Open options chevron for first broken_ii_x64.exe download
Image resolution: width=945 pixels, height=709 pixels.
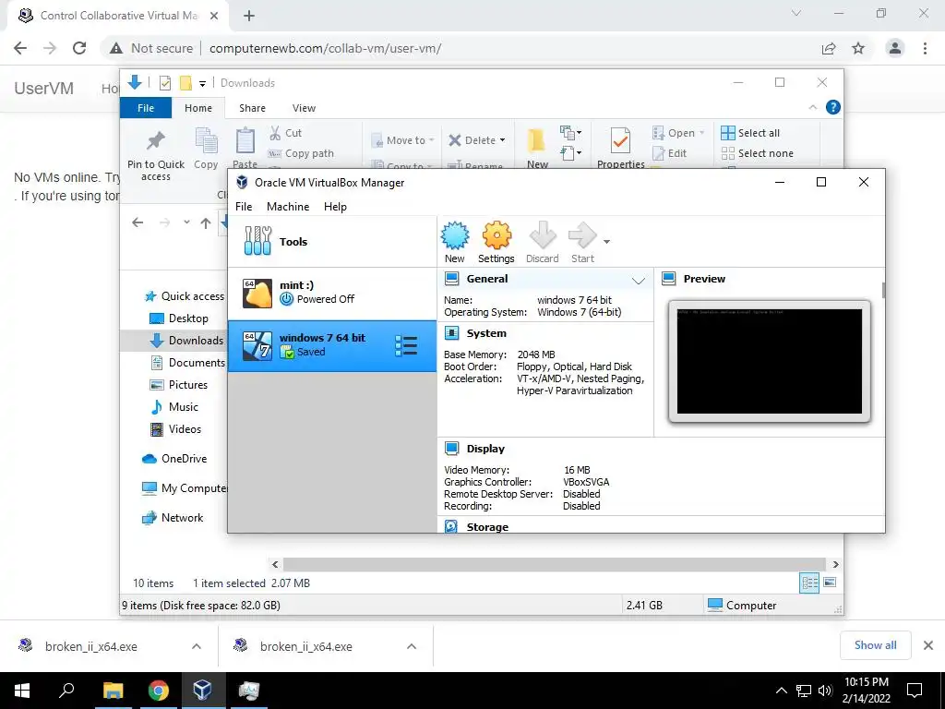coord(197,646)
